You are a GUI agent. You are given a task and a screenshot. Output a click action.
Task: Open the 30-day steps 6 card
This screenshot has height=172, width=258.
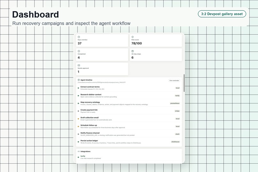pyautogui.click(x=156, y=55)
